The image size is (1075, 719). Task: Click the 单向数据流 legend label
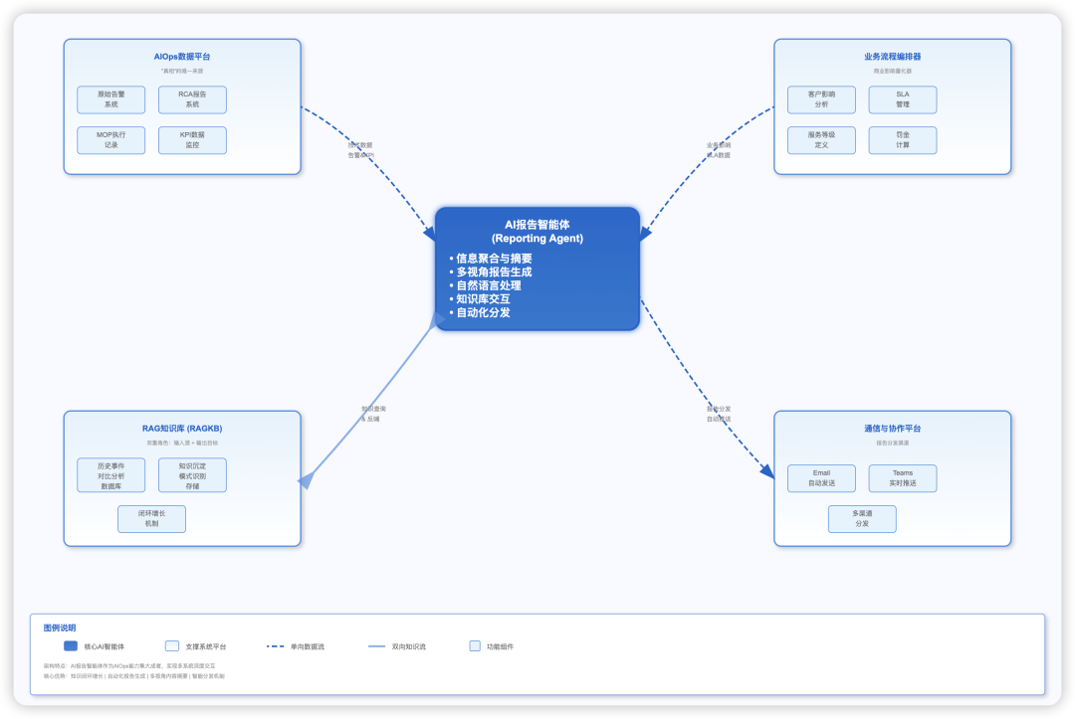(308, 646)
